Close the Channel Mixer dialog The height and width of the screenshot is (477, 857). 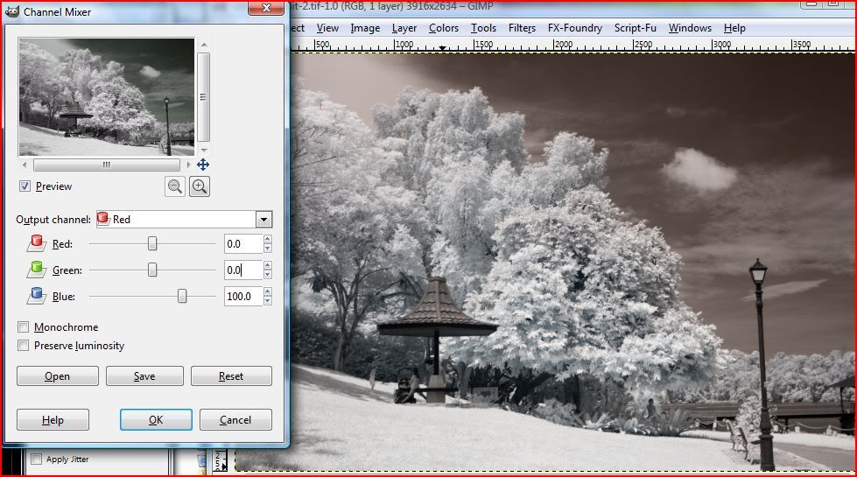(x=266, y=8)
